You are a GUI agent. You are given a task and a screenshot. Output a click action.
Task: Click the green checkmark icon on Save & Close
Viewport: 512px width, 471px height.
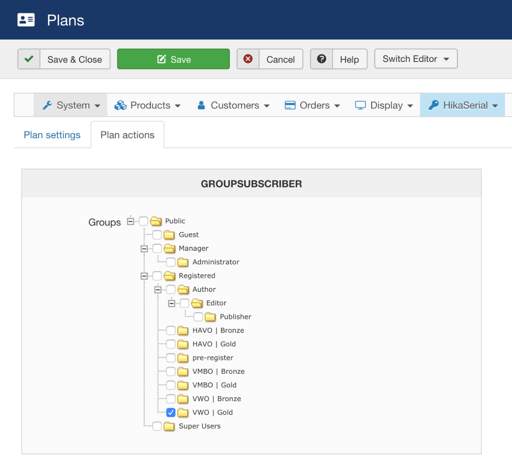tap(29, 59)
